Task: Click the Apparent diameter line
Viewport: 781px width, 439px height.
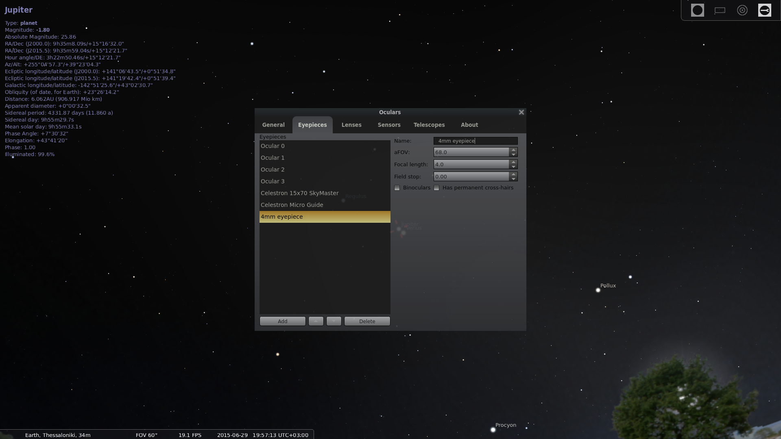Action: (48, 106)
